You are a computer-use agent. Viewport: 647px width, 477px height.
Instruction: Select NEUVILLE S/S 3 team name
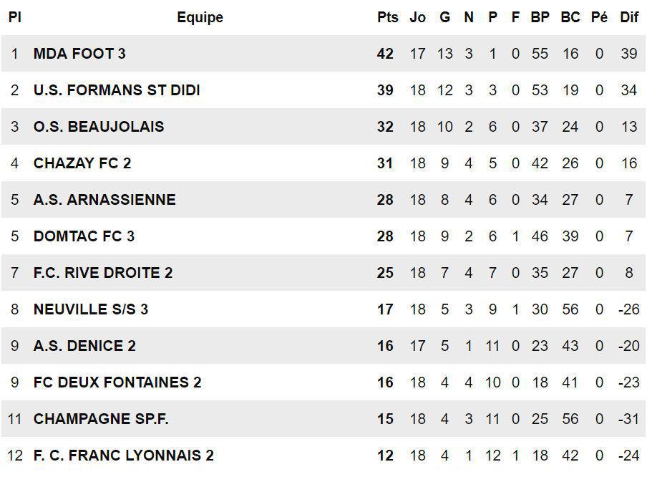click(91, 309)
